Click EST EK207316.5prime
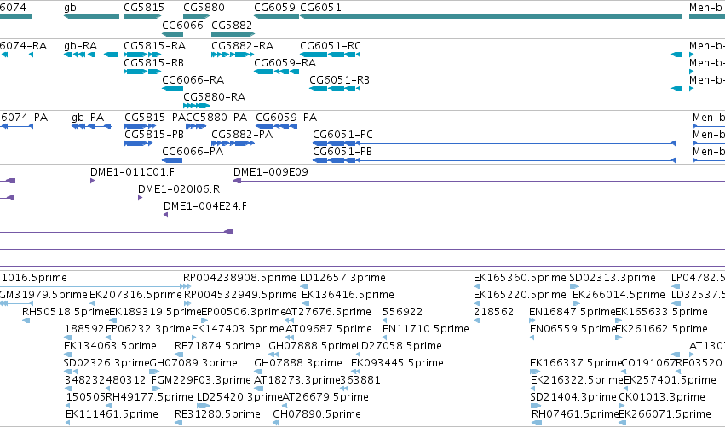Screen dimensions: 725x427 (135, 295)
